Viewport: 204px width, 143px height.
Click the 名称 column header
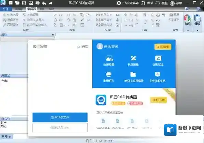point(4,81)
